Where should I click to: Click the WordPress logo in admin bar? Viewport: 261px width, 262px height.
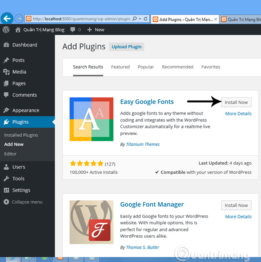click(x=6, y=30)
